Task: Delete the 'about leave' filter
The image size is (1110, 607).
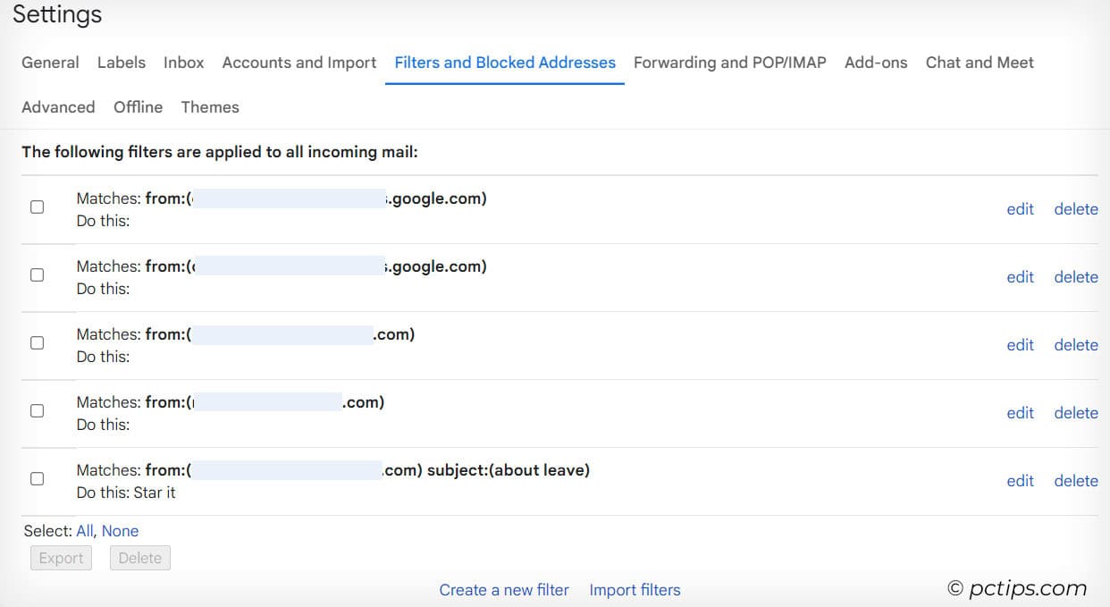Action: (1075, 480)
